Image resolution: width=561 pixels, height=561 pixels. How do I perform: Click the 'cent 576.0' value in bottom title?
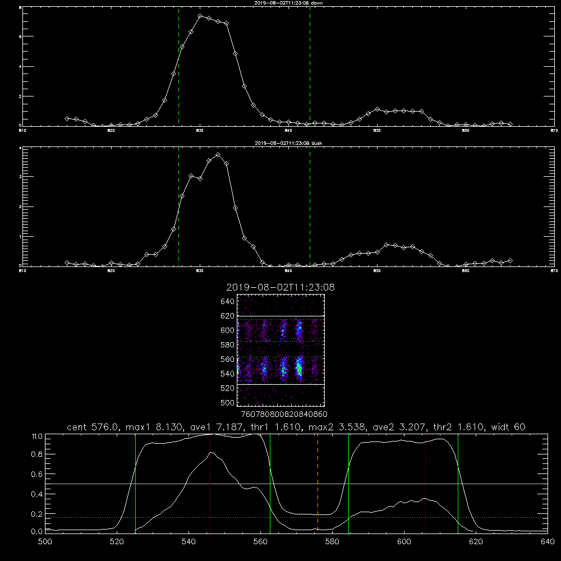pyautogui.click(x=93, y=427)
